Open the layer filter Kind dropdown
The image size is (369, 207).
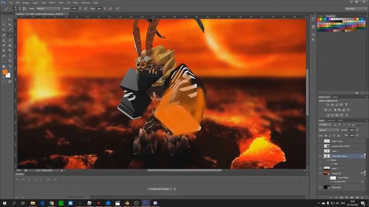(325, 125)
